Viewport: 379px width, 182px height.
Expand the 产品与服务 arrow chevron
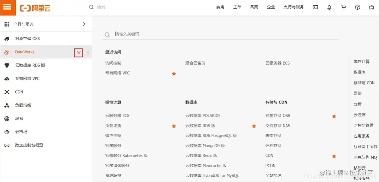click(x=84, y=24)
